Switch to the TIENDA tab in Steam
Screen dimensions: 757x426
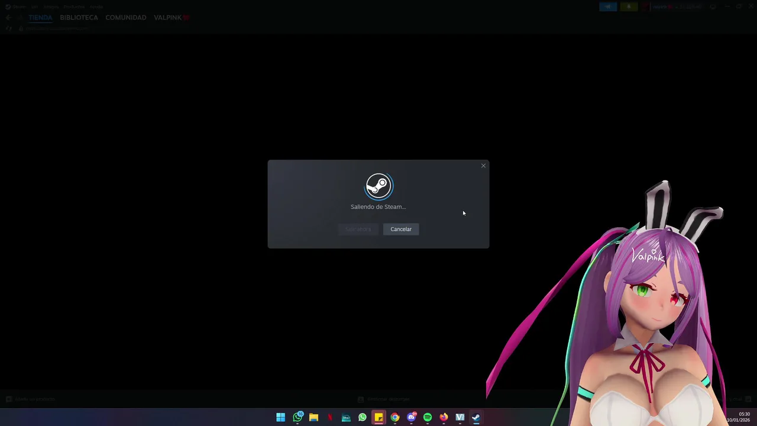pyautogui.click(x=40, y=18)
